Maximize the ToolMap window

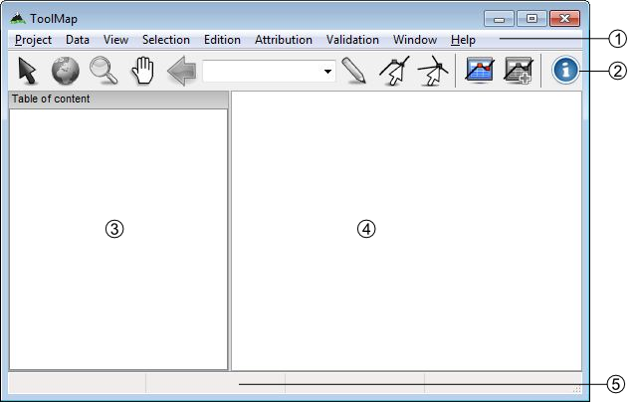[531, 19]
